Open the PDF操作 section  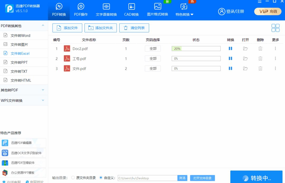[x=81, y=8]
